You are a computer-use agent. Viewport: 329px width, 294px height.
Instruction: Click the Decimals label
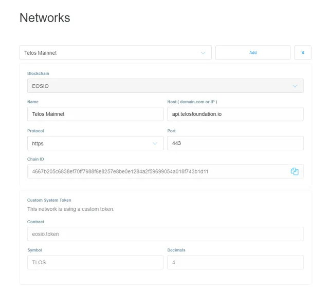click(176, 250)
